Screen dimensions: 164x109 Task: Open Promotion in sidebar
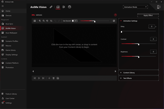pos(13,67)
